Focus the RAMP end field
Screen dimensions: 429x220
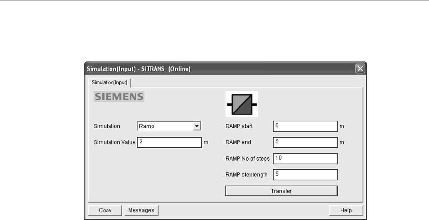click(305, 142)
